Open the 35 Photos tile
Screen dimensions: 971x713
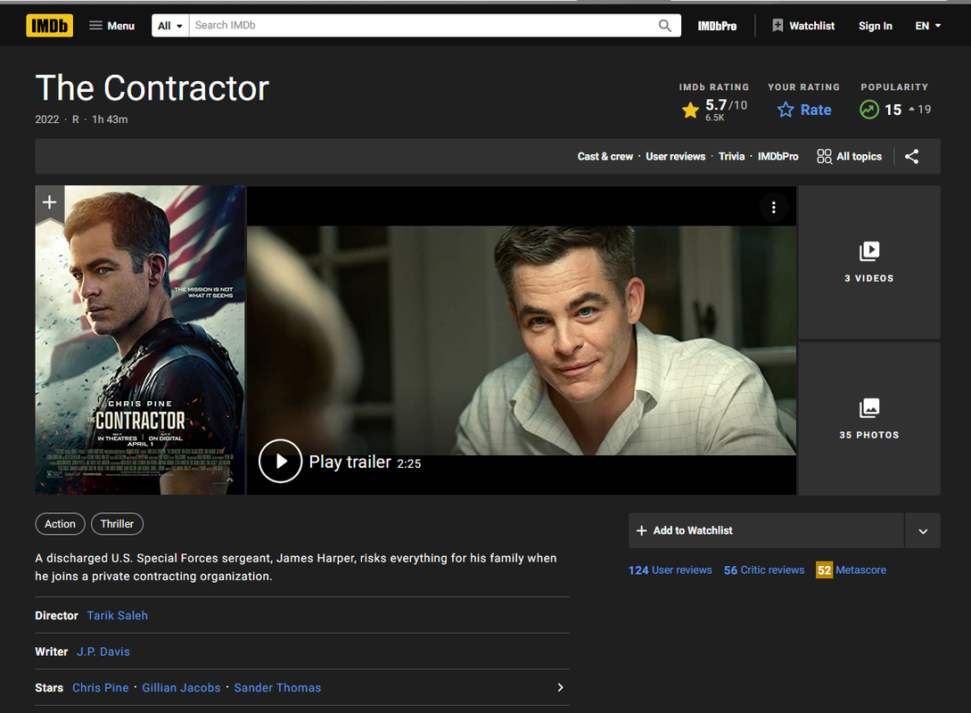(x=869, y=418)
